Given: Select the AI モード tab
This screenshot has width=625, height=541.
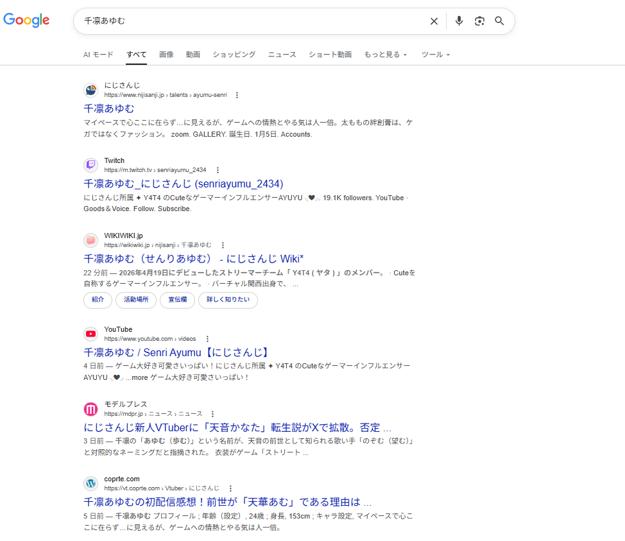Looking at the screenshot, I should click(98, 55).
